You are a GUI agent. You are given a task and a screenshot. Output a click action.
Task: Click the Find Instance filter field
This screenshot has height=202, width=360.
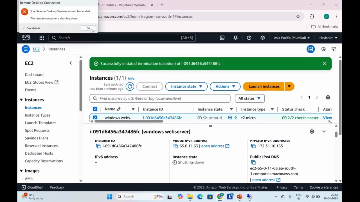pos(160,98)
